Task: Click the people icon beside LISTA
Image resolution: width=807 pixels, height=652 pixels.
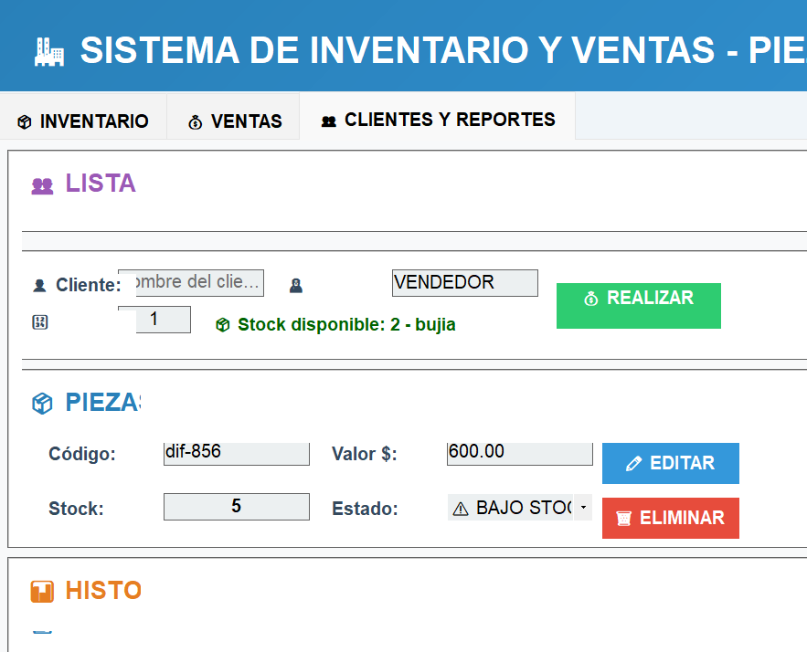Action: tap(42, 185)
